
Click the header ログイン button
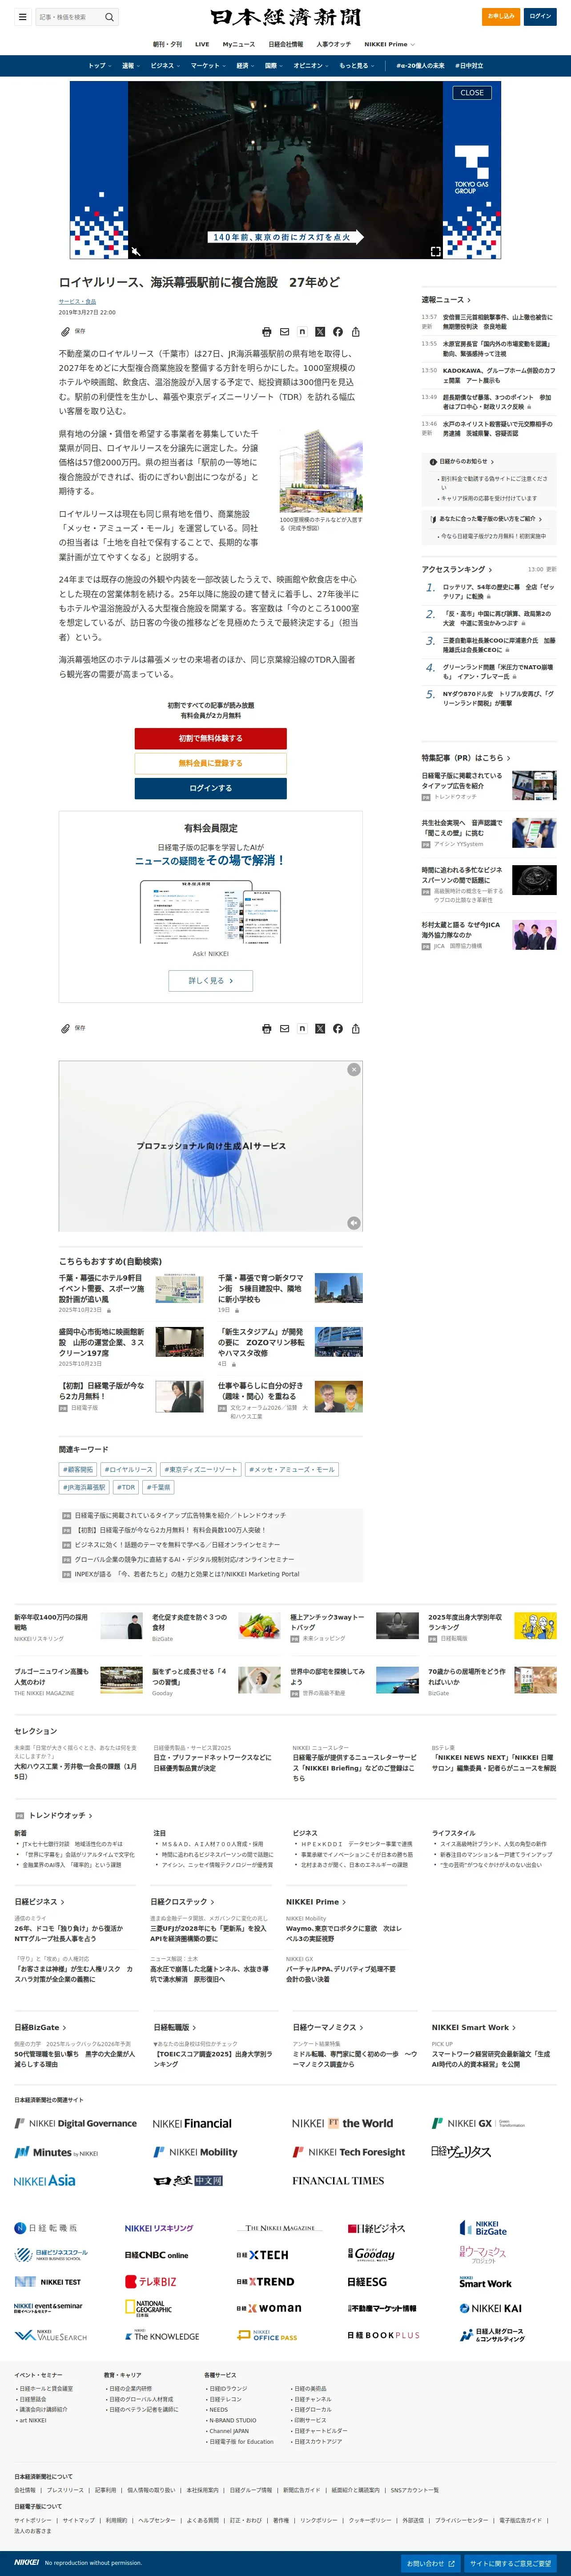tap(540, 16)
